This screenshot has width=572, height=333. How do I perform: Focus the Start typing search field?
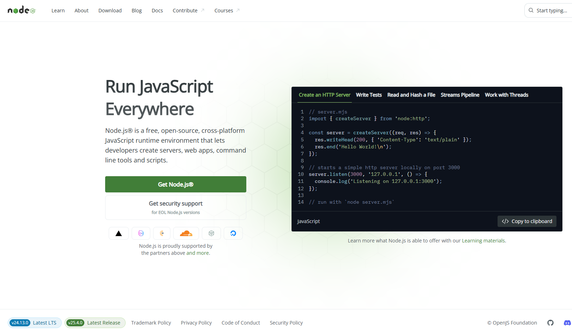pyautogui.click(x=550, y=11)
